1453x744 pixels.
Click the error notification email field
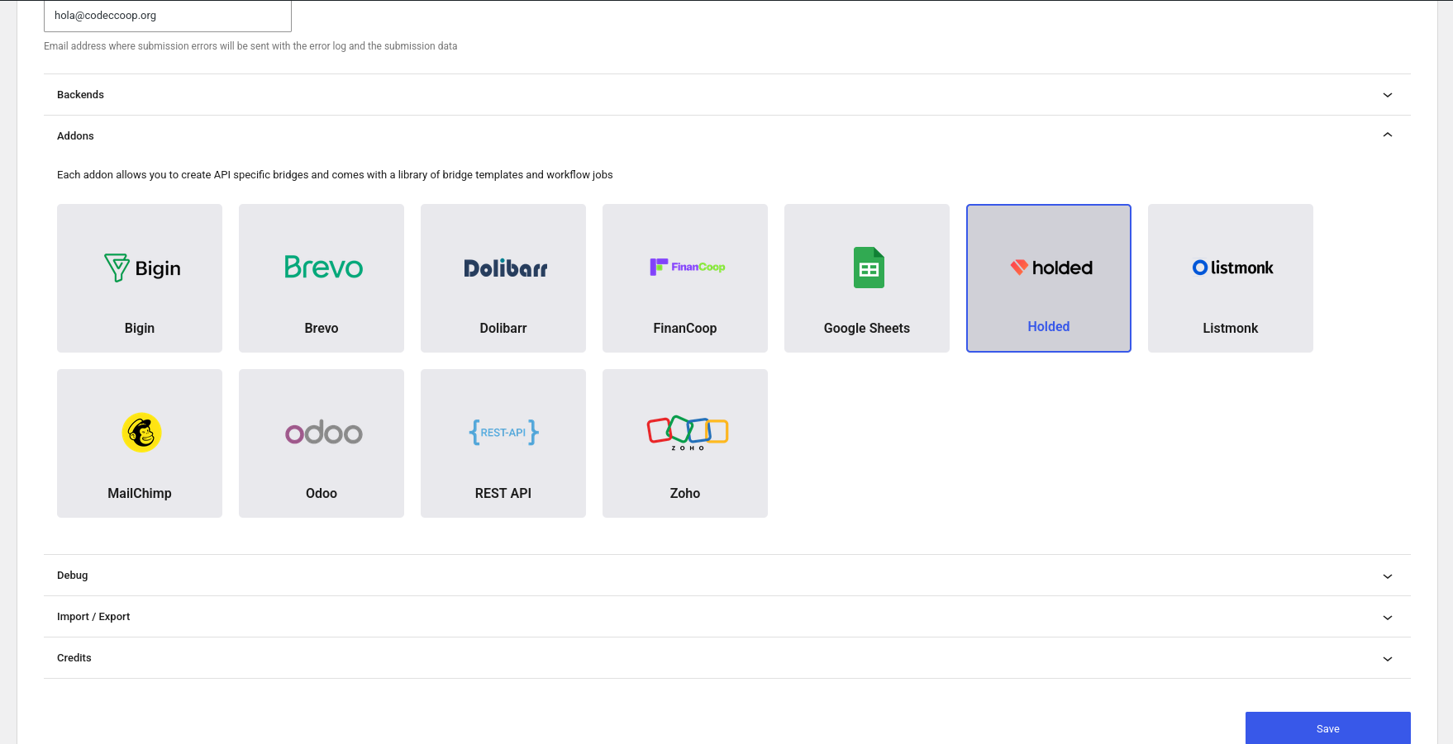(168, 16)
